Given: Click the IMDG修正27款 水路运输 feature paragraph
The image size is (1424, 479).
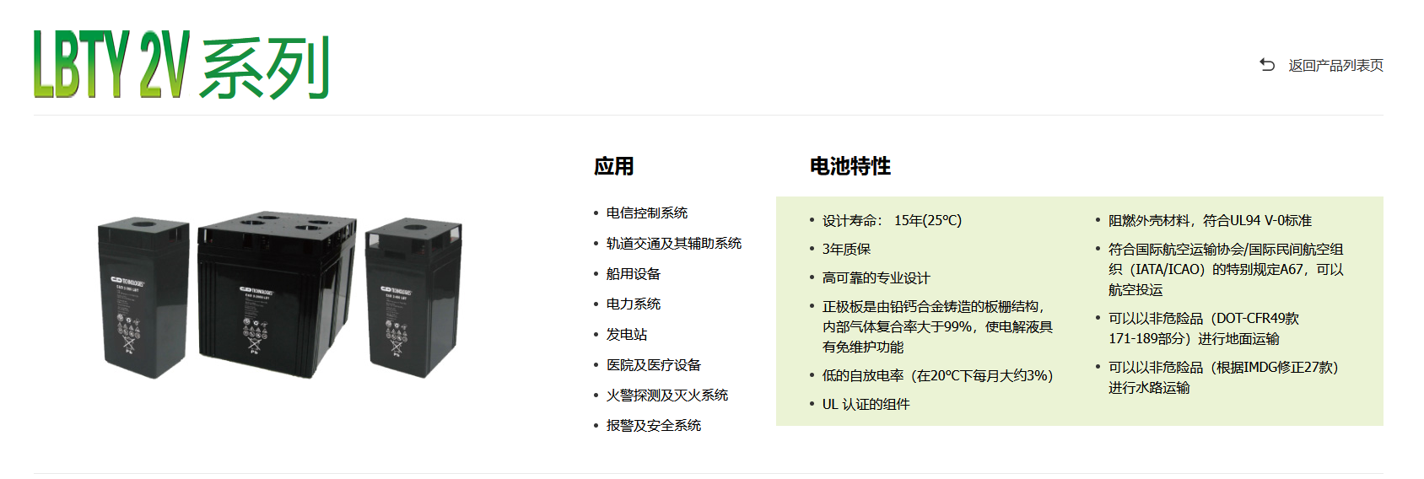Looking at the screenshot, I should (1224, 377).
